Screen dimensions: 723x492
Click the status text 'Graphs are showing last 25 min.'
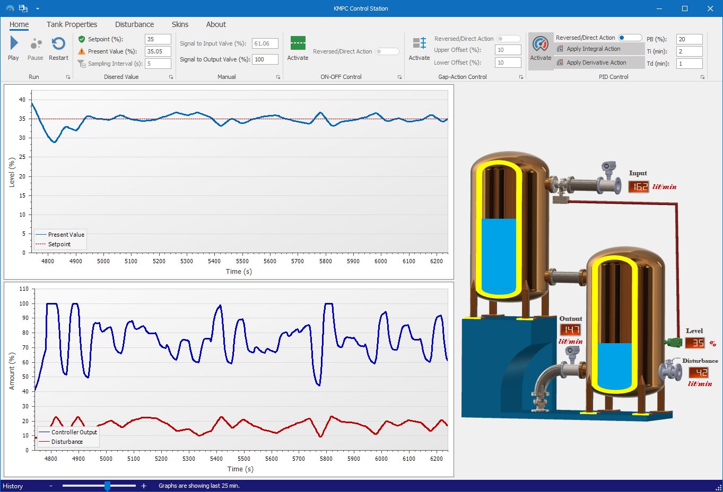pyautogui.click(x=199, y=486)
